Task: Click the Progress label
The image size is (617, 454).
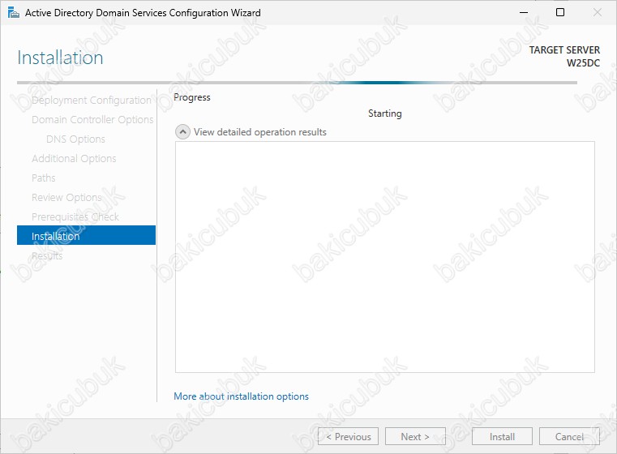Action: (x=192, y=97)
